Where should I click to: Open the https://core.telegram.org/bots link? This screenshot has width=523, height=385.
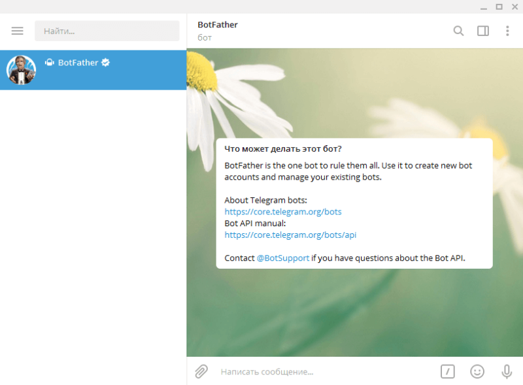[283, 212]
